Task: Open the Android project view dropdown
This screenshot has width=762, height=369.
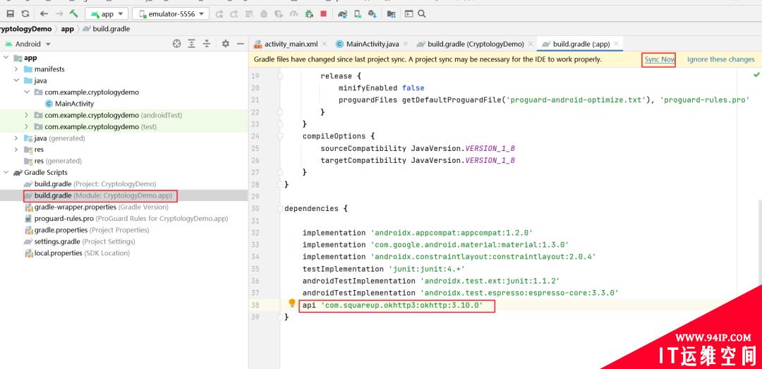Action: pos(28,44)
